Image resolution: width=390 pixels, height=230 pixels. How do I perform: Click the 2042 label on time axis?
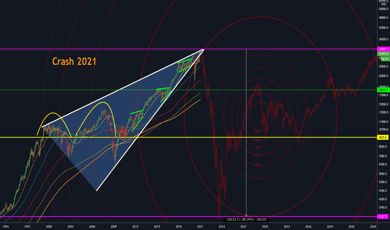point(352,227)
